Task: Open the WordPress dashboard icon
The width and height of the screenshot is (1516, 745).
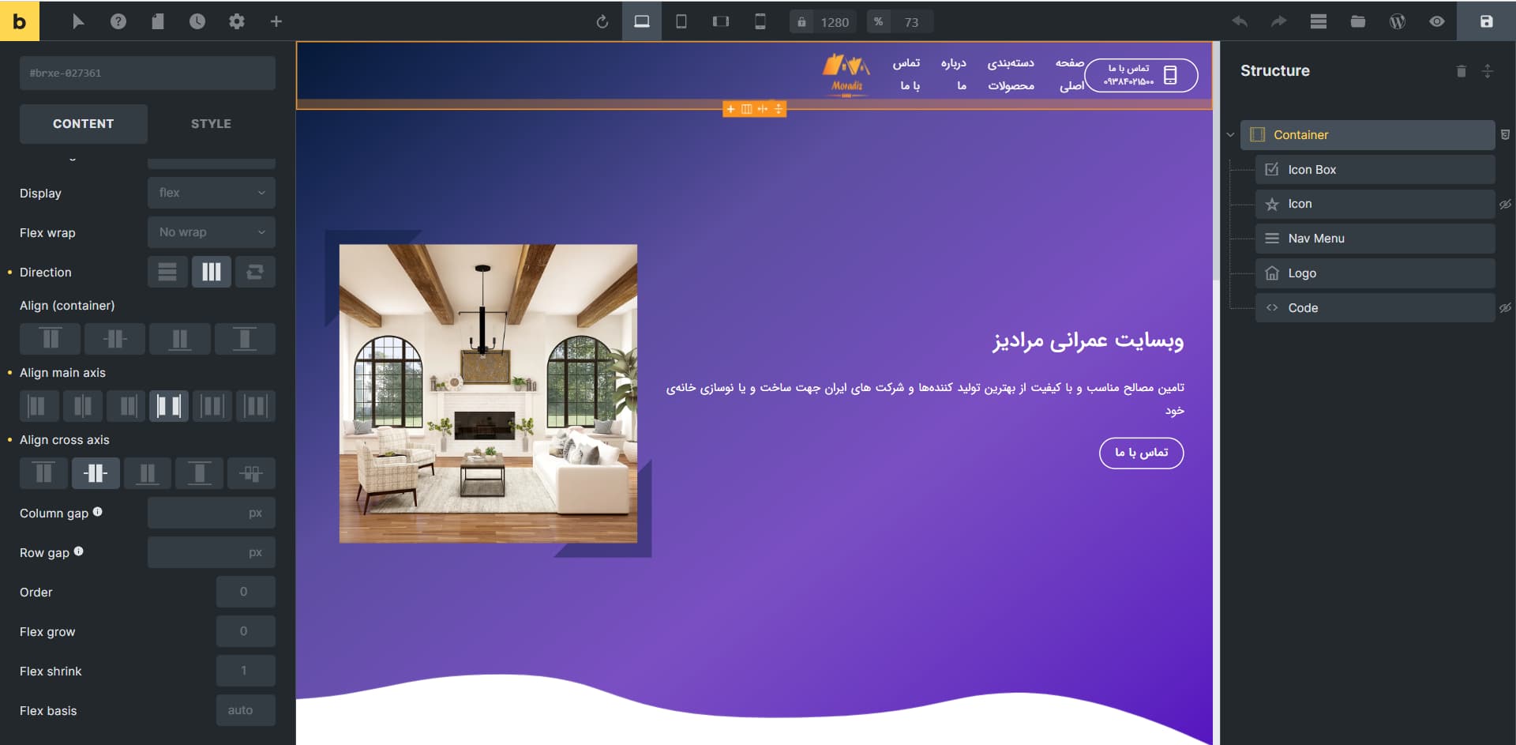Action: click(1397, 21)
